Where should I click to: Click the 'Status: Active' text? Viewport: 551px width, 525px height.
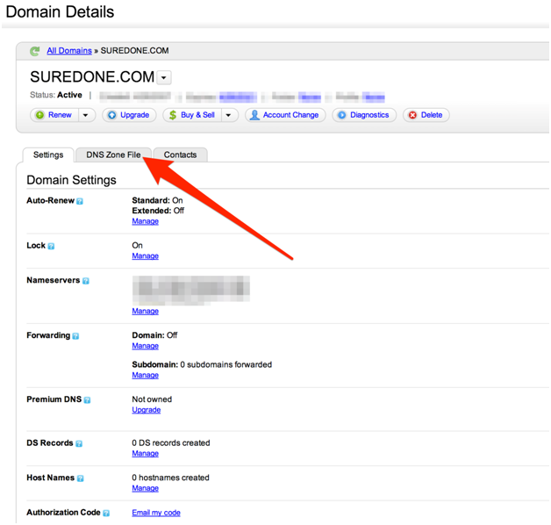pyautogui.click(x=56, y=95)
